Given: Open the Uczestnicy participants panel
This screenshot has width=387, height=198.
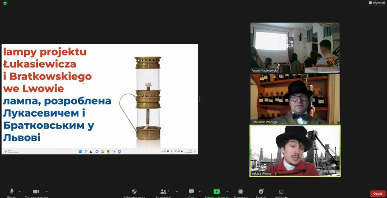Looking at the screenshot, I should [x=164, y=192].
